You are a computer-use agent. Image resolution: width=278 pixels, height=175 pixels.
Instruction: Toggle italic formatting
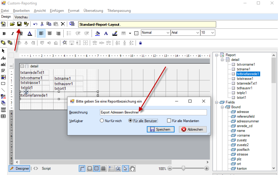tap(12, 34)
